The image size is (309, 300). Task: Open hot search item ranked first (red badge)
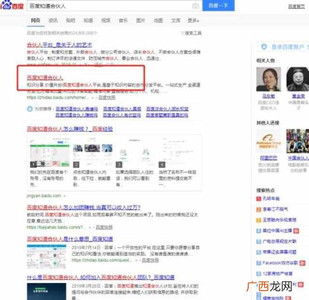(x=271, y=198)
